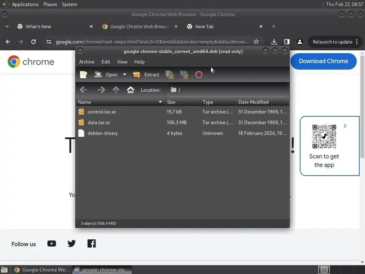The image size is (365, 274).
Task: Click the Add folder to archive icon
Action: click(184, 75)
